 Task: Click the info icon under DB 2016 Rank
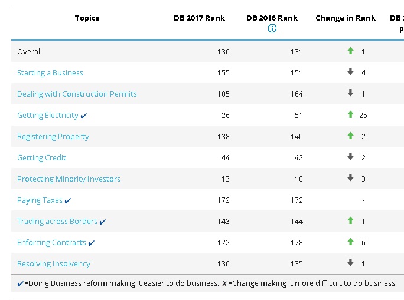(272, 28)
